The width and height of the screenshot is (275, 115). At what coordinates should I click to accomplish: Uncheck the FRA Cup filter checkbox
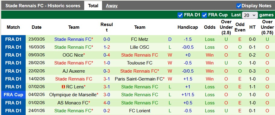click(x=204, y=15)
